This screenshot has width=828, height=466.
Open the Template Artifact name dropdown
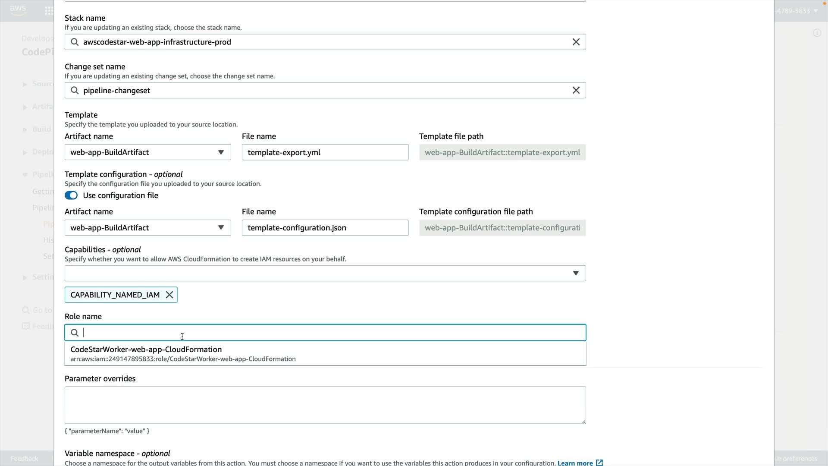click(147, 152)
